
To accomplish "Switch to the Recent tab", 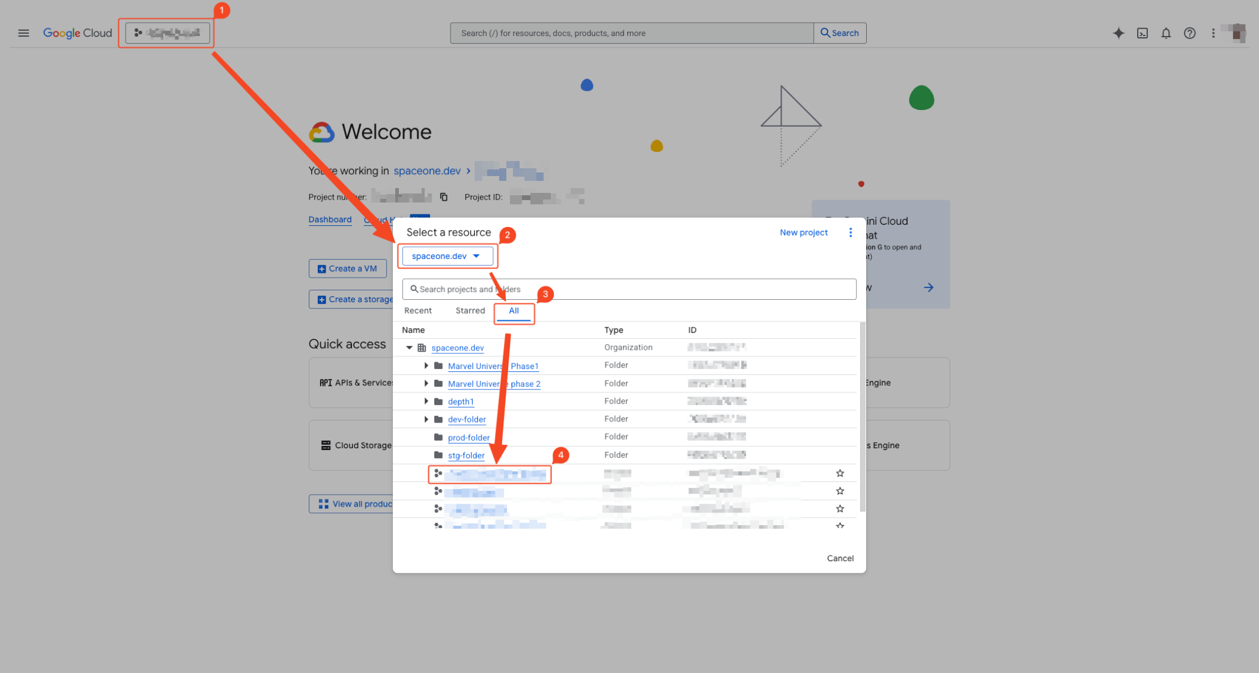I will [417, 311].
